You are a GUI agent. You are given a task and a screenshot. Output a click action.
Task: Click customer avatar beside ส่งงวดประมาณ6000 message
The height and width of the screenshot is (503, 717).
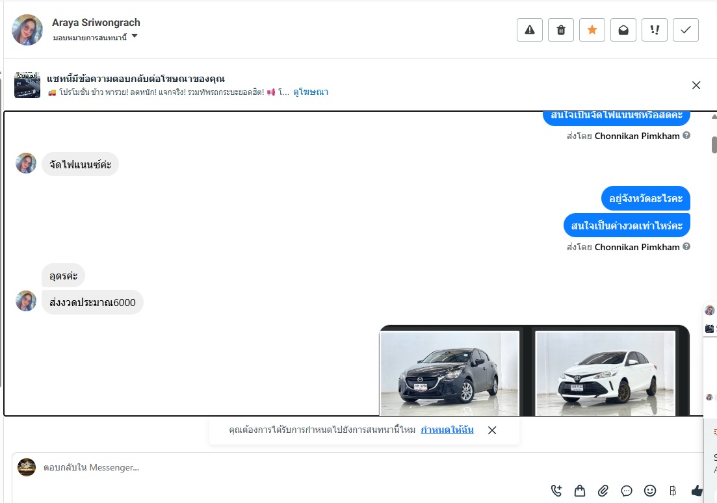(26, 301)
